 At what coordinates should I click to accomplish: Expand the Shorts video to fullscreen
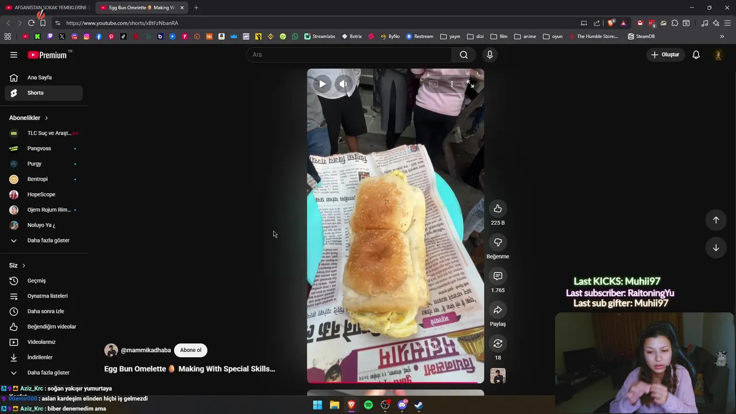tap(470, 84)
